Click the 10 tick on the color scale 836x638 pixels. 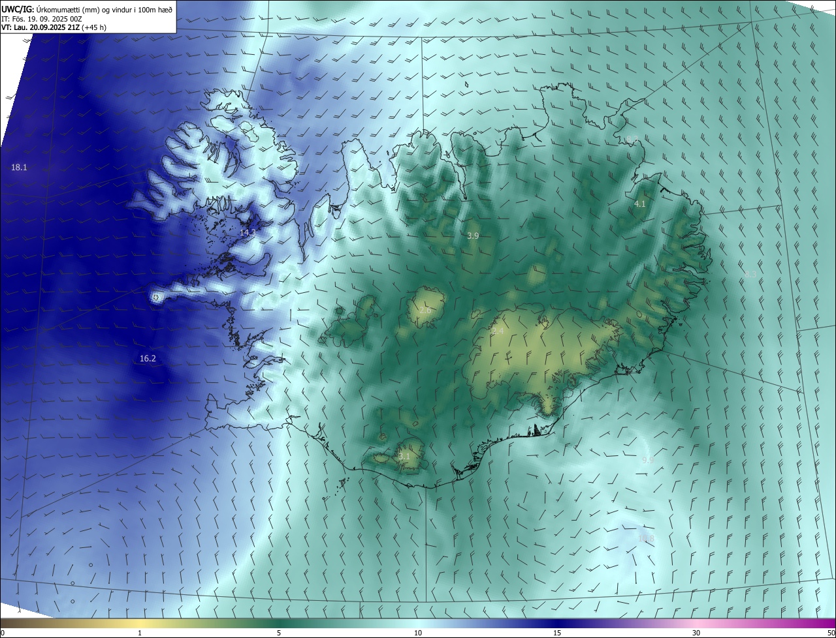coord(418,633)
